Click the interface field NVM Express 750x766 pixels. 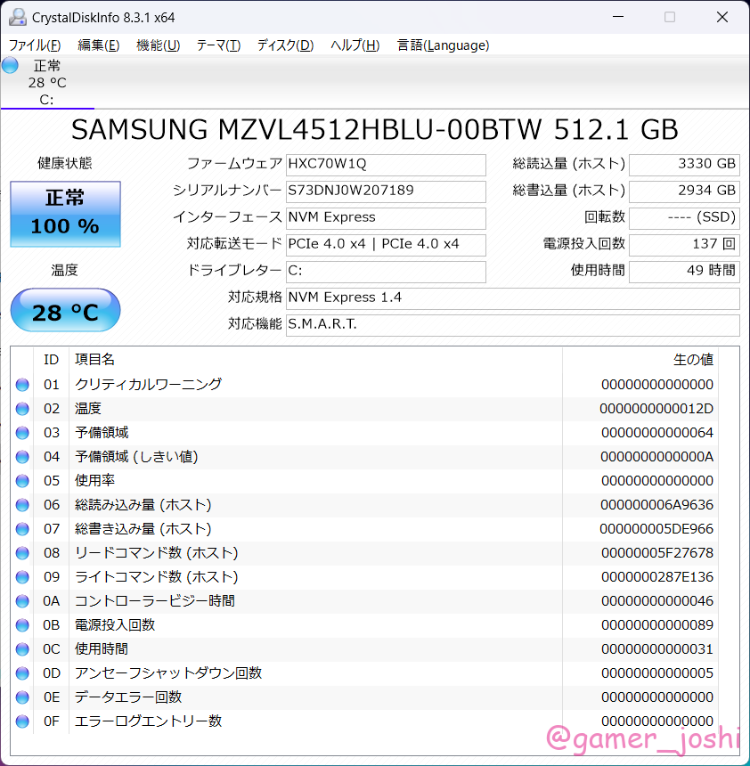386,218
